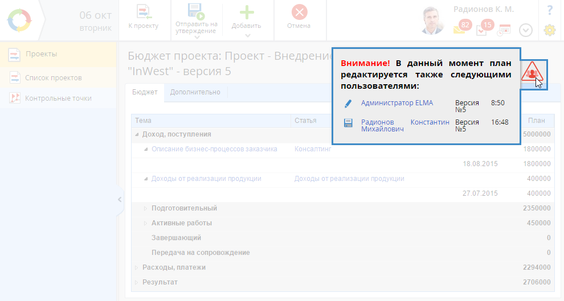
Task: Open the settings gear icon
Action: coord(549,30)
